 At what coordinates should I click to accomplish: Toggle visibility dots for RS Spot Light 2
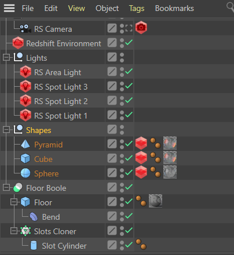click(x=122, y=101)
